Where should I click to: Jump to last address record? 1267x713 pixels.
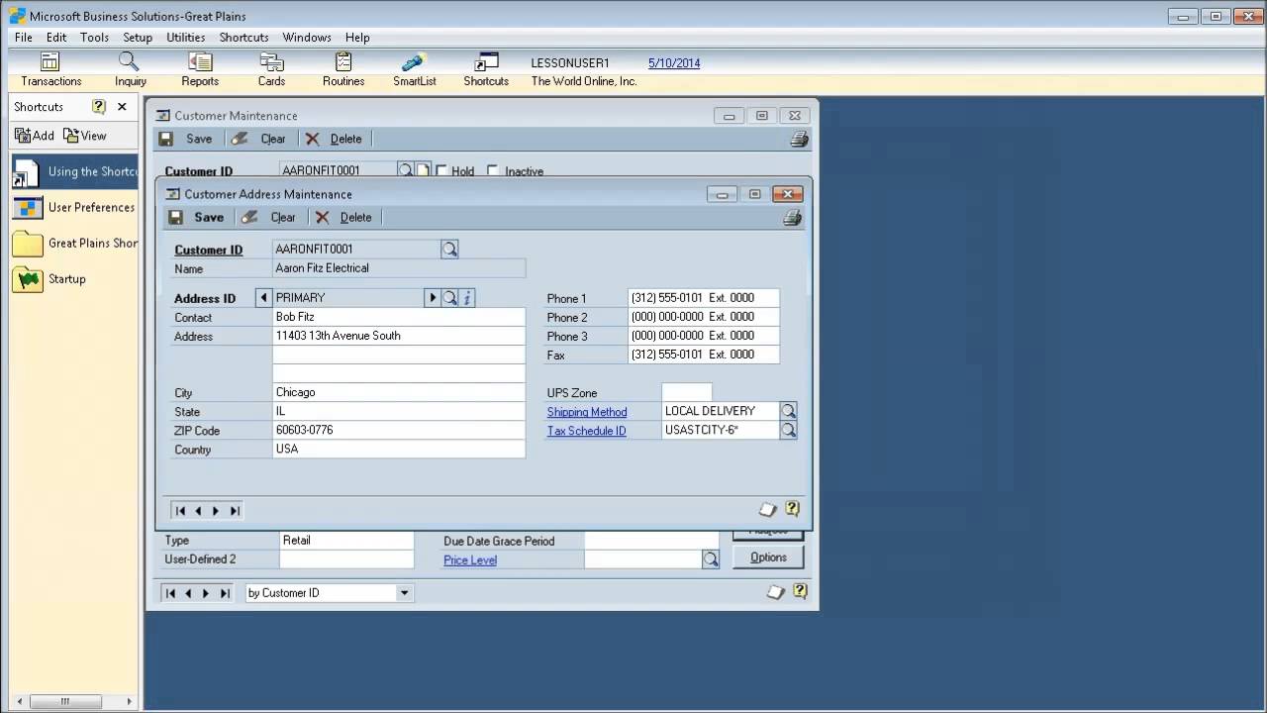(x=235, y=511)
